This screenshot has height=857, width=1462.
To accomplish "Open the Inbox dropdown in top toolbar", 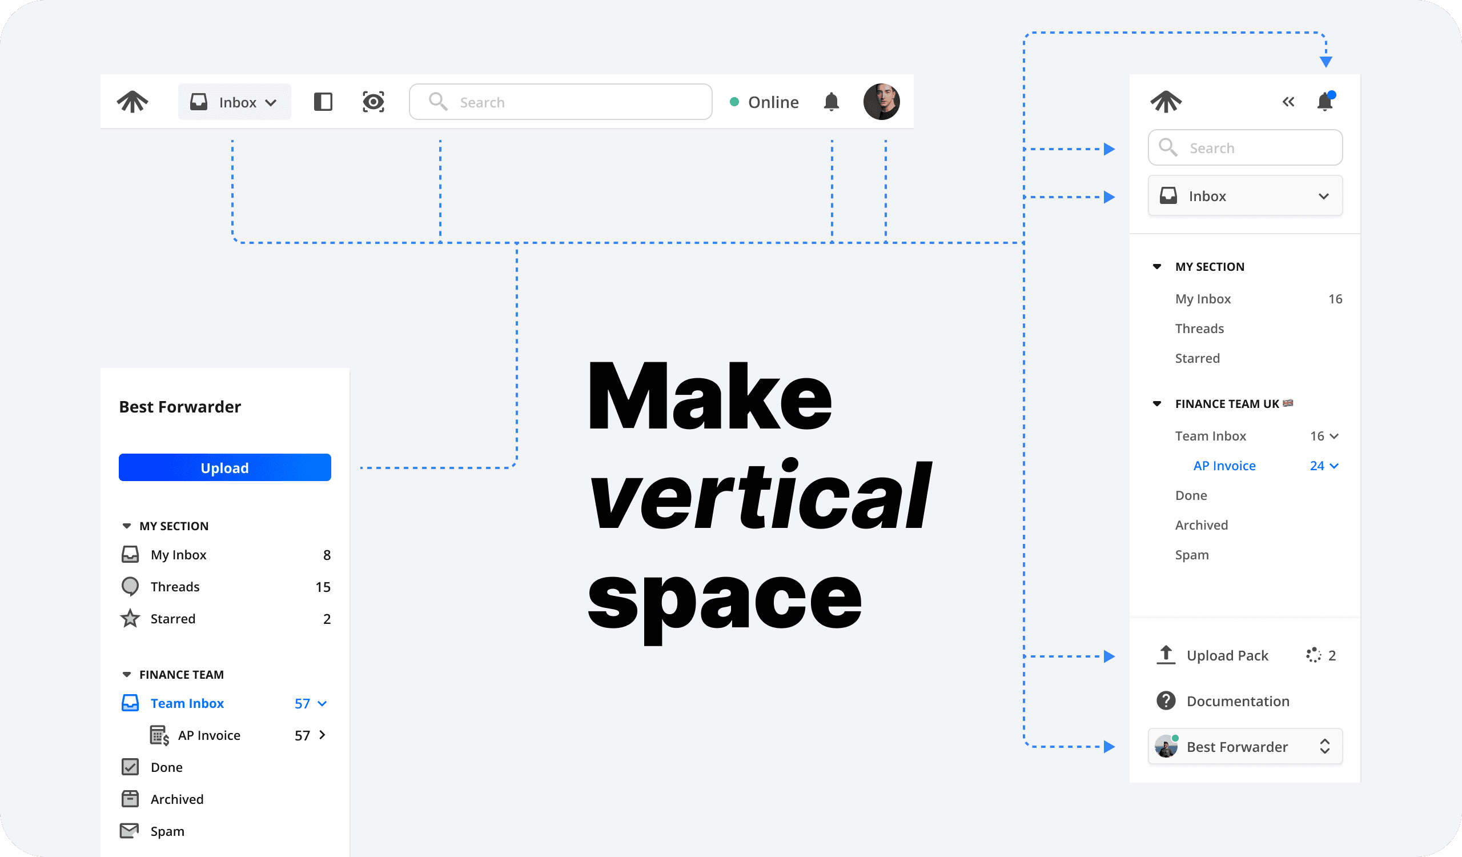I will 234,102.
